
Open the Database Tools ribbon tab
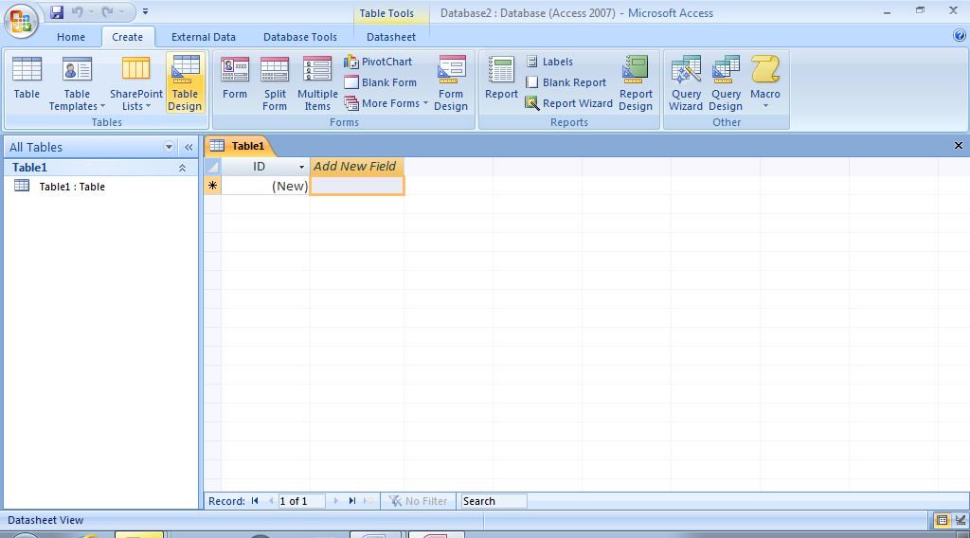point(299,37)
